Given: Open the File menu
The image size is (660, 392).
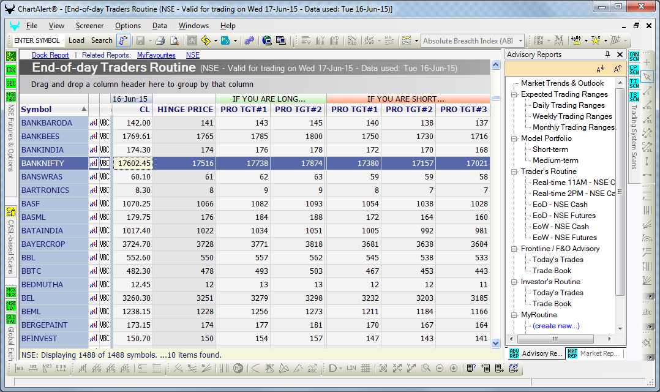Looking at the screenshot, I should coord(32,26).
